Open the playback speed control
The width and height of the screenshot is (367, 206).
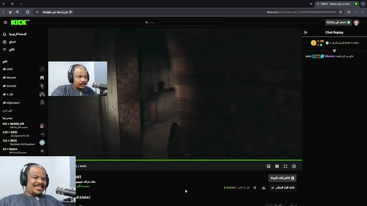click(x=294, y=166)
